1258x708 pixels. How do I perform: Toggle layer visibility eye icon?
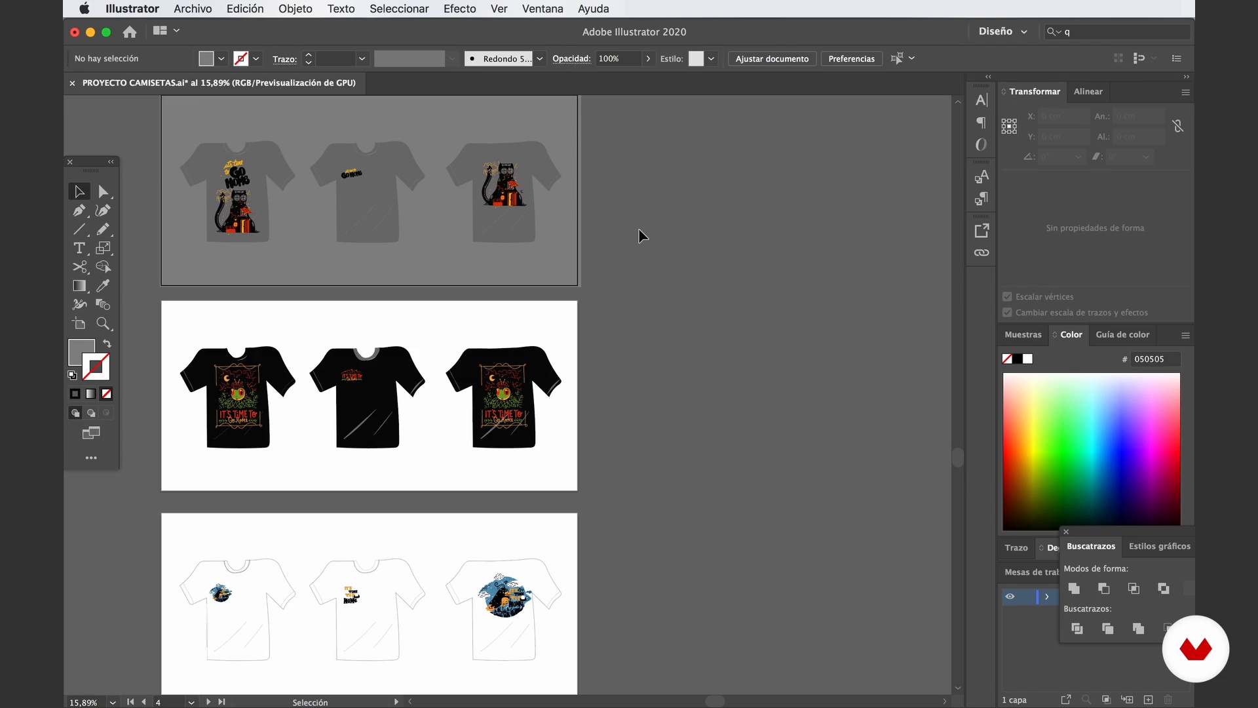pos(1010,597)
